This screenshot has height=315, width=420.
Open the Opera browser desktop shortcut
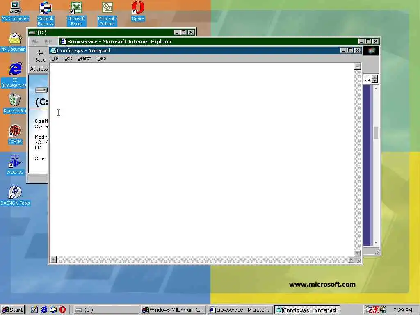138,11
